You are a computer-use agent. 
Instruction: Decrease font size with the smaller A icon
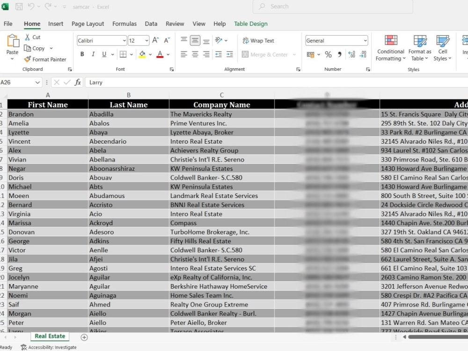(167, 40)
